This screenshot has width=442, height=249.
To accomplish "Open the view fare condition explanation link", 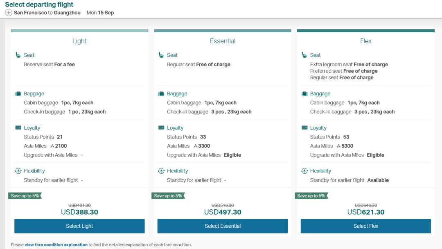I will point(56,245).
